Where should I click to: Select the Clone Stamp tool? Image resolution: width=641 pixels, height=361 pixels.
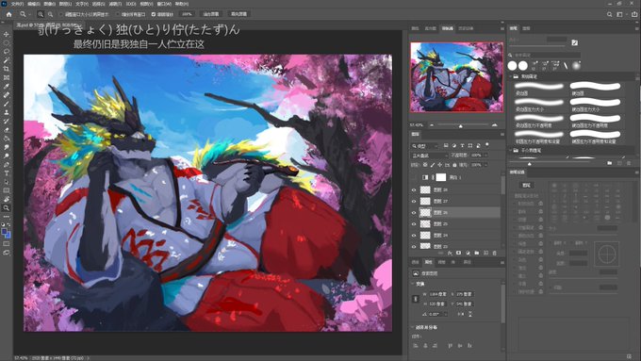pyautogui.click(x=7, y=112)
